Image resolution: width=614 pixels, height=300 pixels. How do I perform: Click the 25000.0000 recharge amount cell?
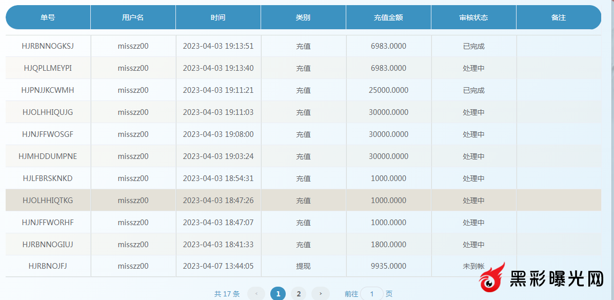tap(388, 90)
